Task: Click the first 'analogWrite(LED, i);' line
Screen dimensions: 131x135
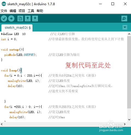Action: click(24, 81)
